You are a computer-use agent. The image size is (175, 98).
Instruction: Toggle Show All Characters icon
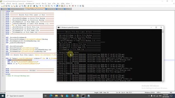(54, 6)
